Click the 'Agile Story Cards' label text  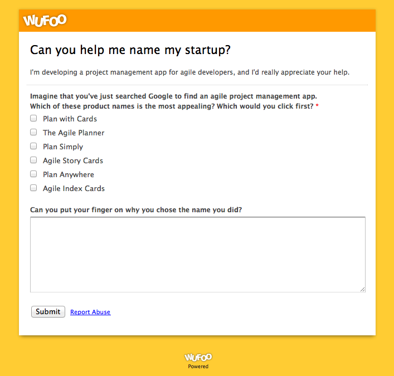pyautogui.click(x=73, y=160)
